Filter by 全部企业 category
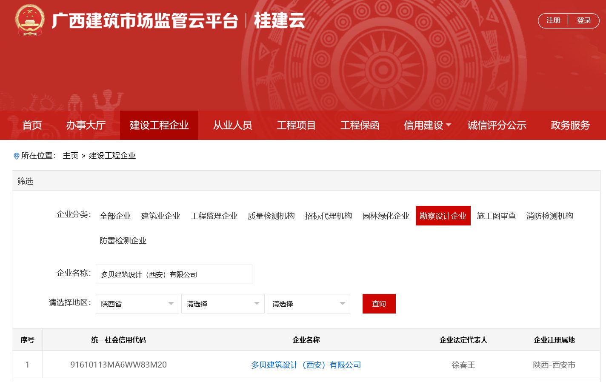The width and height of the screenshot is (606, 382). point(115,216)
